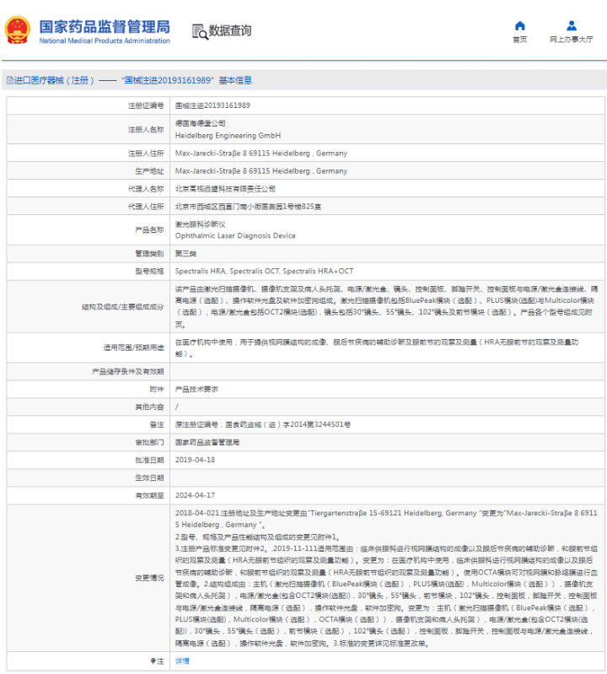Click the 附件 row label
The height and width of the screenshot is (674, 607).
(x=156, y=390)
